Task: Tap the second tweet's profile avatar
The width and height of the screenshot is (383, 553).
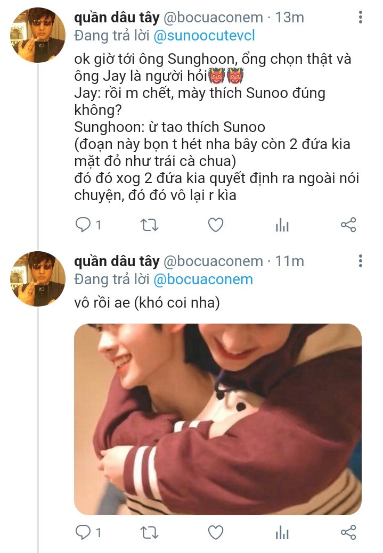Action: pos(38,279)
